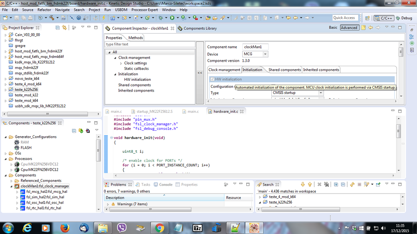
Task: Switch to Advanced view mode
Action: point(349,27)
